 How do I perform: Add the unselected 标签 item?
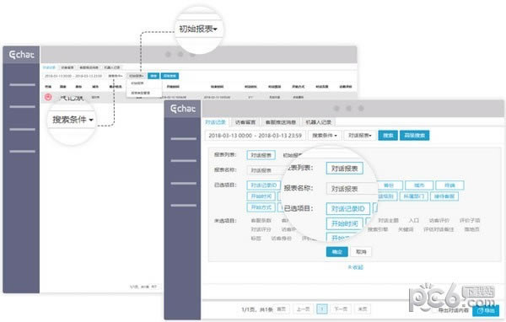pyautogui.click(x=256, y=239)
